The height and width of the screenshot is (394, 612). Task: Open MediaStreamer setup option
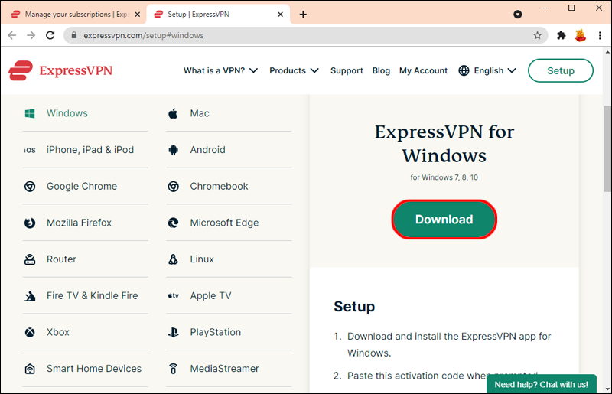coord(224,369)
